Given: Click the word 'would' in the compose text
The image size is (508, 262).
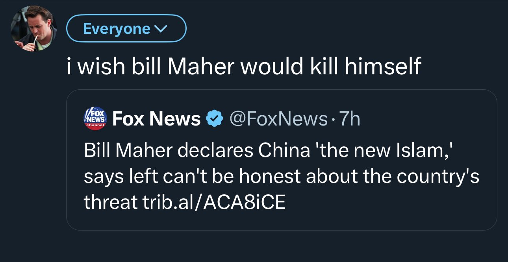Looking at the screenshot, I should [x=271, y=66].
